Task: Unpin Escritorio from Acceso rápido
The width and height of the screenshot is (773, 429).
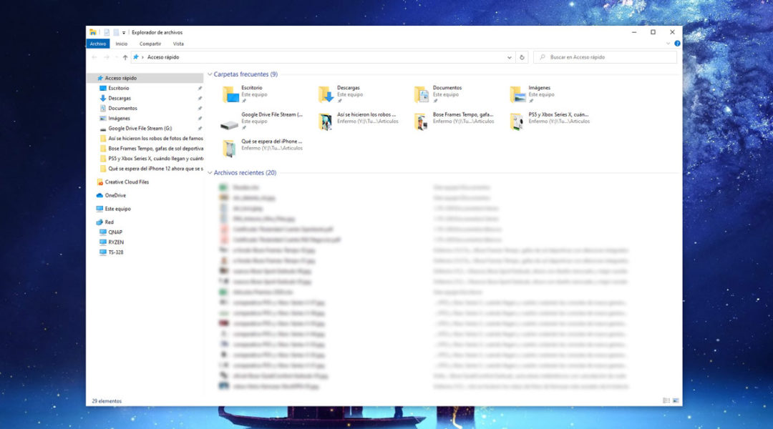Action: click(198, 88)
